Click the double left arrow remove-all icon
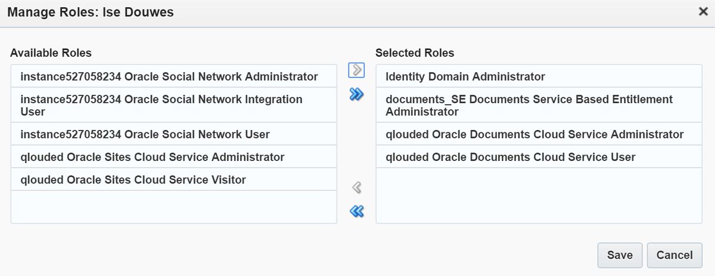Screen dimensions: 715x276 click(x=356, y=211)
